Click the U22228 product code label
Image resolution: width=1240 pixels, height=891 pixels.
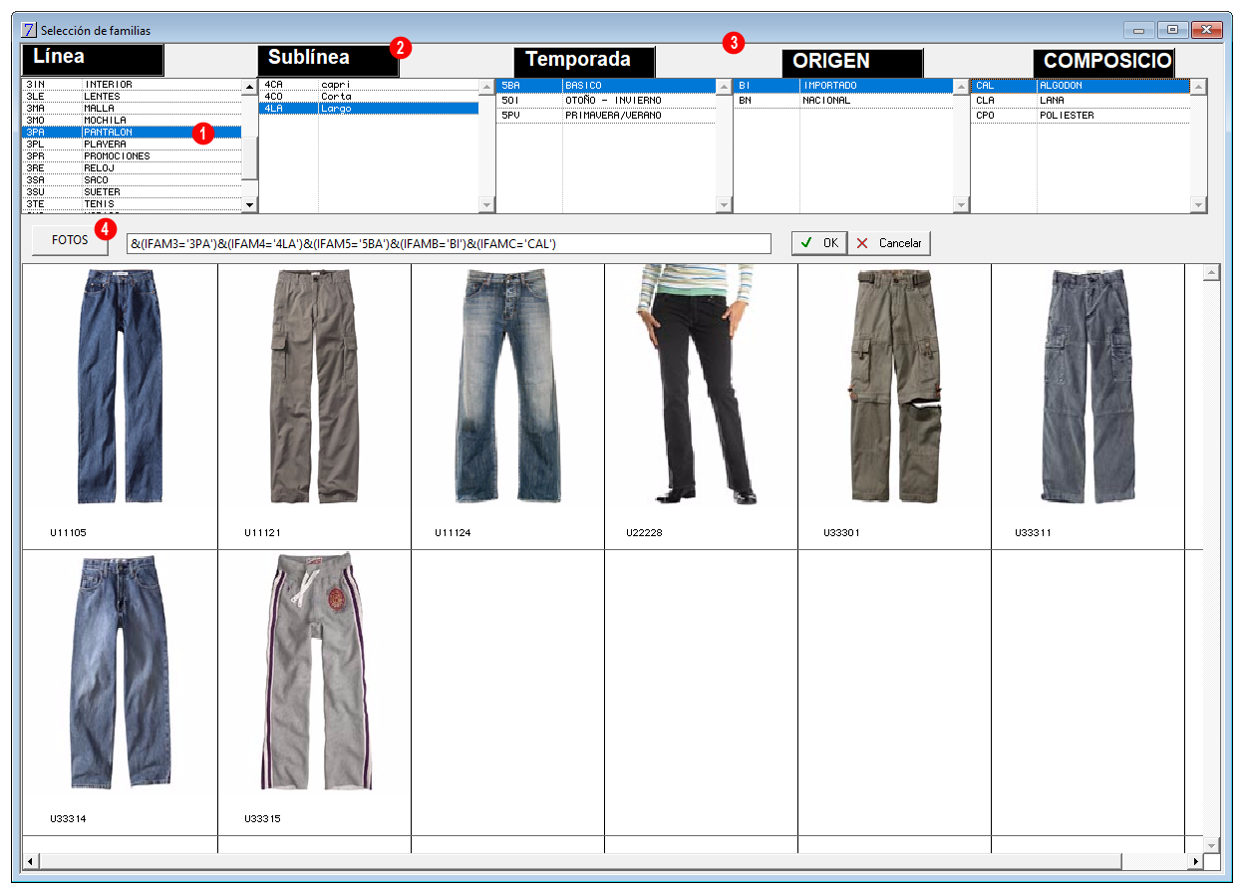[645, 533]
